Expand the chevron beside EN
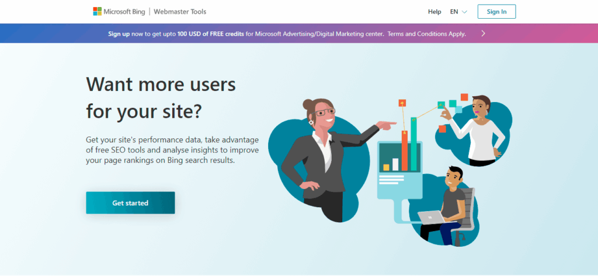Screen dimensions: 598x276 tap(464, 12)
